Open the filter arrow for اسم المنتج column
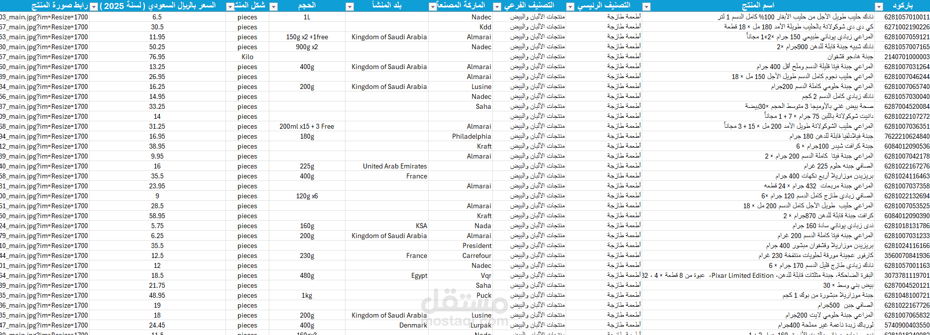This screenshot has width=930, height=335. tap(646, 6)
